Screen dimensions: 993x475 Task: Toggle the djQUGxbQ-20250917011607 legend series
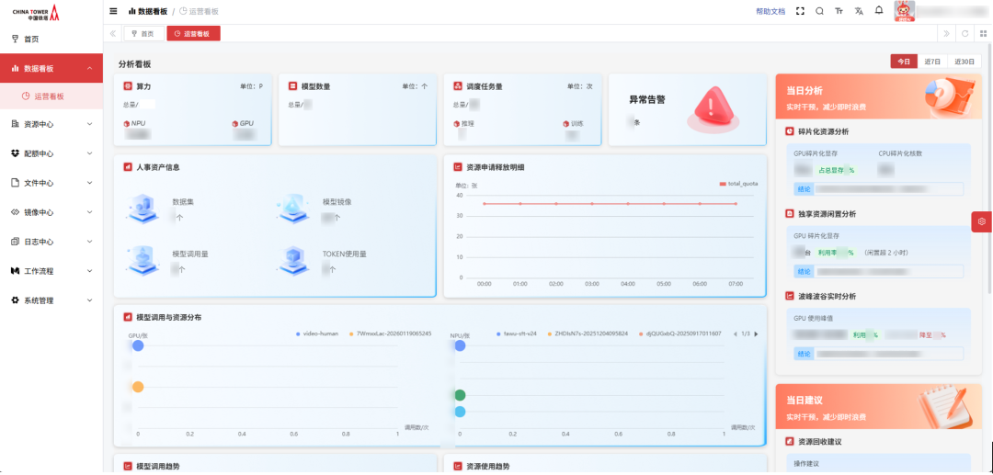point(679,333)
